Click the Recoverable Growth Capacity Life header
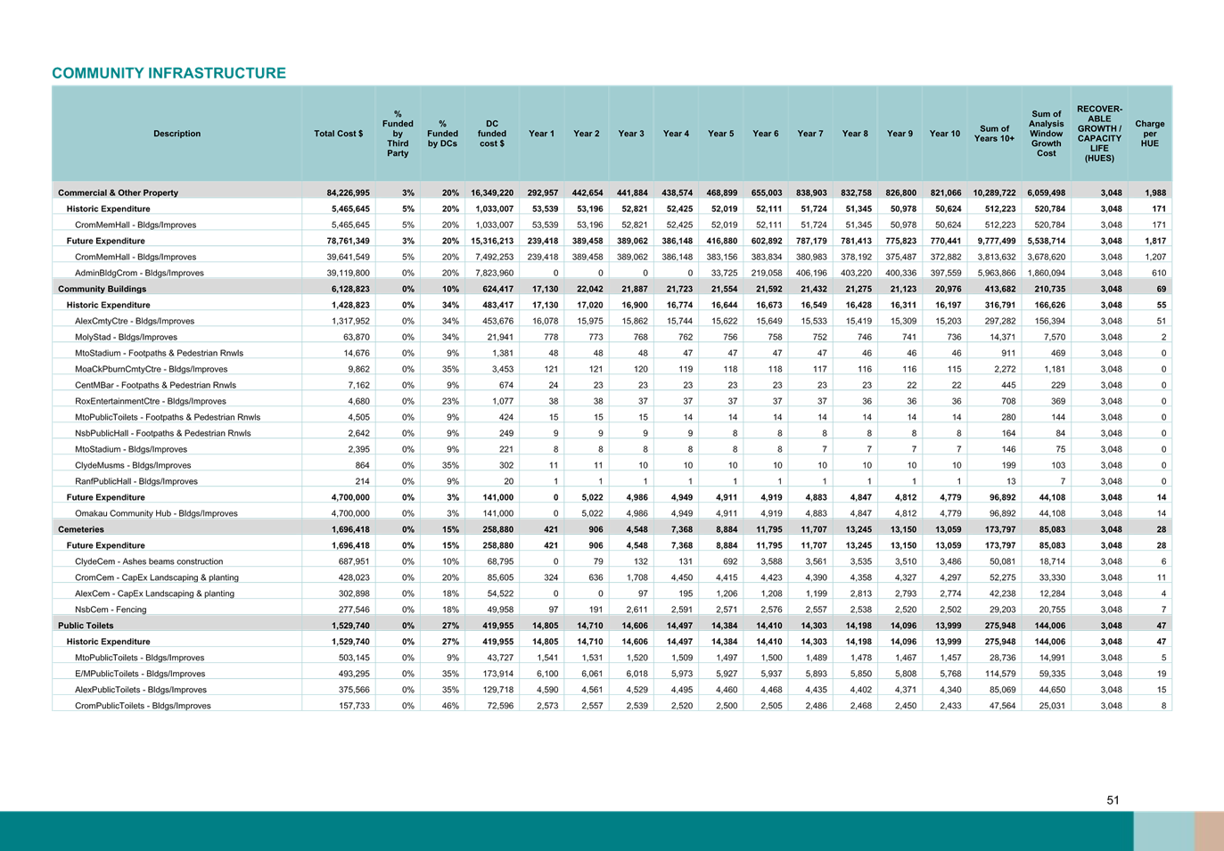Viewport: 1224px width, 851px height. tap(1099, 134)
